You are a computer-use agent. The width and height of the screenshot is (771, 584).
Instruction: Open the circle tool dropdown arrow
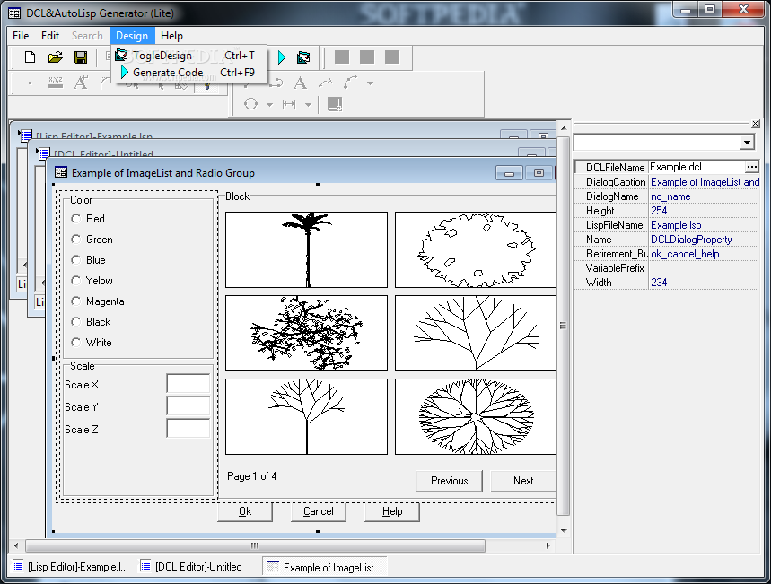point(269,104)
